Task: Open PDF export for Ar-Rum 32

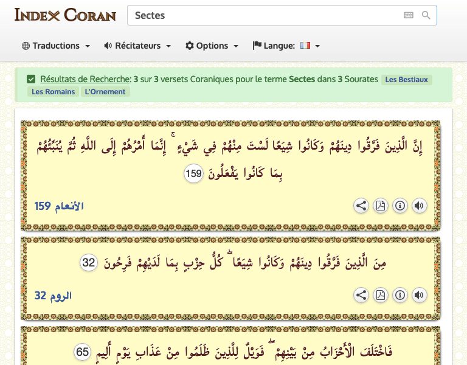Action: click(x=381, y=295)
